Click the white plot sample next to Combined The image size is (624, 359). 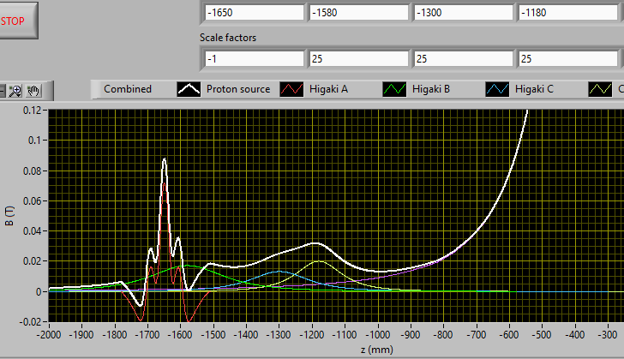tap(189, 89)
